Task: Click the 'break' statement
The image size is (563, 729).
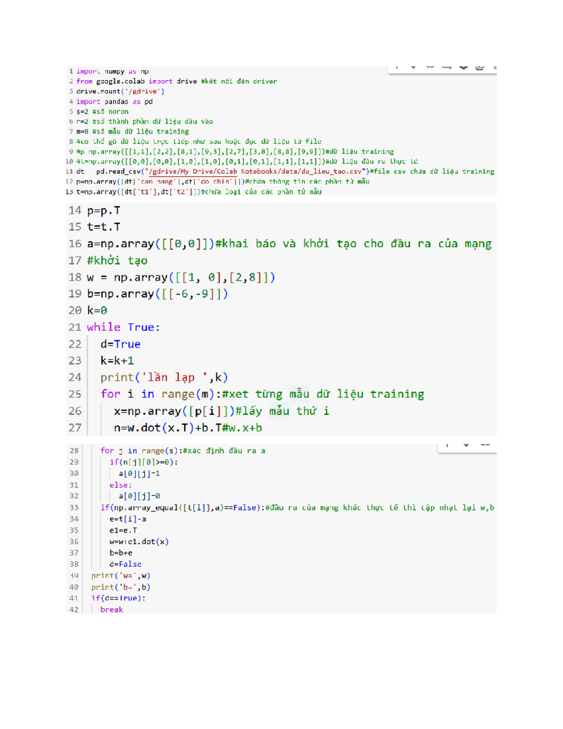Action: [112, 609]
